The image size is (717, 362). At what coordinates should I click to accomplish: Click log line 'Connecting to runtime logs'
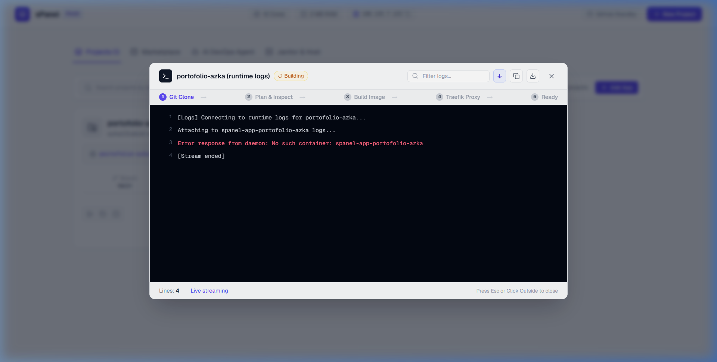pyautogui.click(x=271, y=118)
